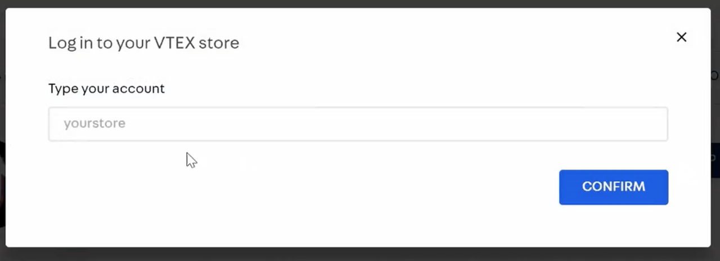Image resolution: width=720 pixels, height=261 pixels.
Task: Click the dark overlay above the dialog
Action: point(360,3)
